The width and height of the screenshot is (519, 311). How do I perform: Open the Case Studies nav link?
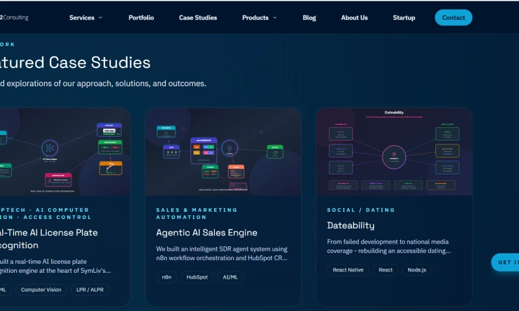198,17
